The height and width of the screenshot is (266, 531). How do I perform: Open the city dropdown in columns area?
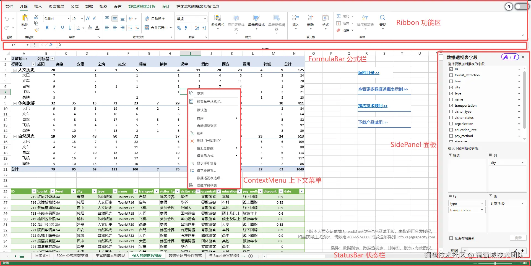click(x=523, y=162)
